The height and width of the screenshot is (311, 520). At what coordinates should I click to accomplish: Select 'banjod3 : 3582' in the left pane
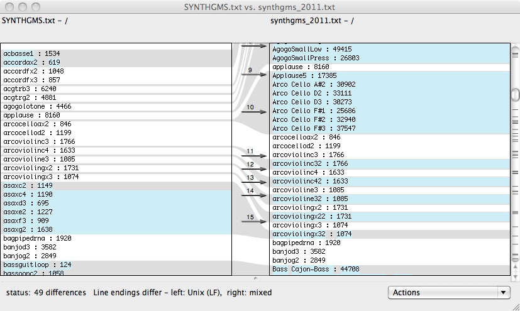pyautogui.click(x=116, y=247)
